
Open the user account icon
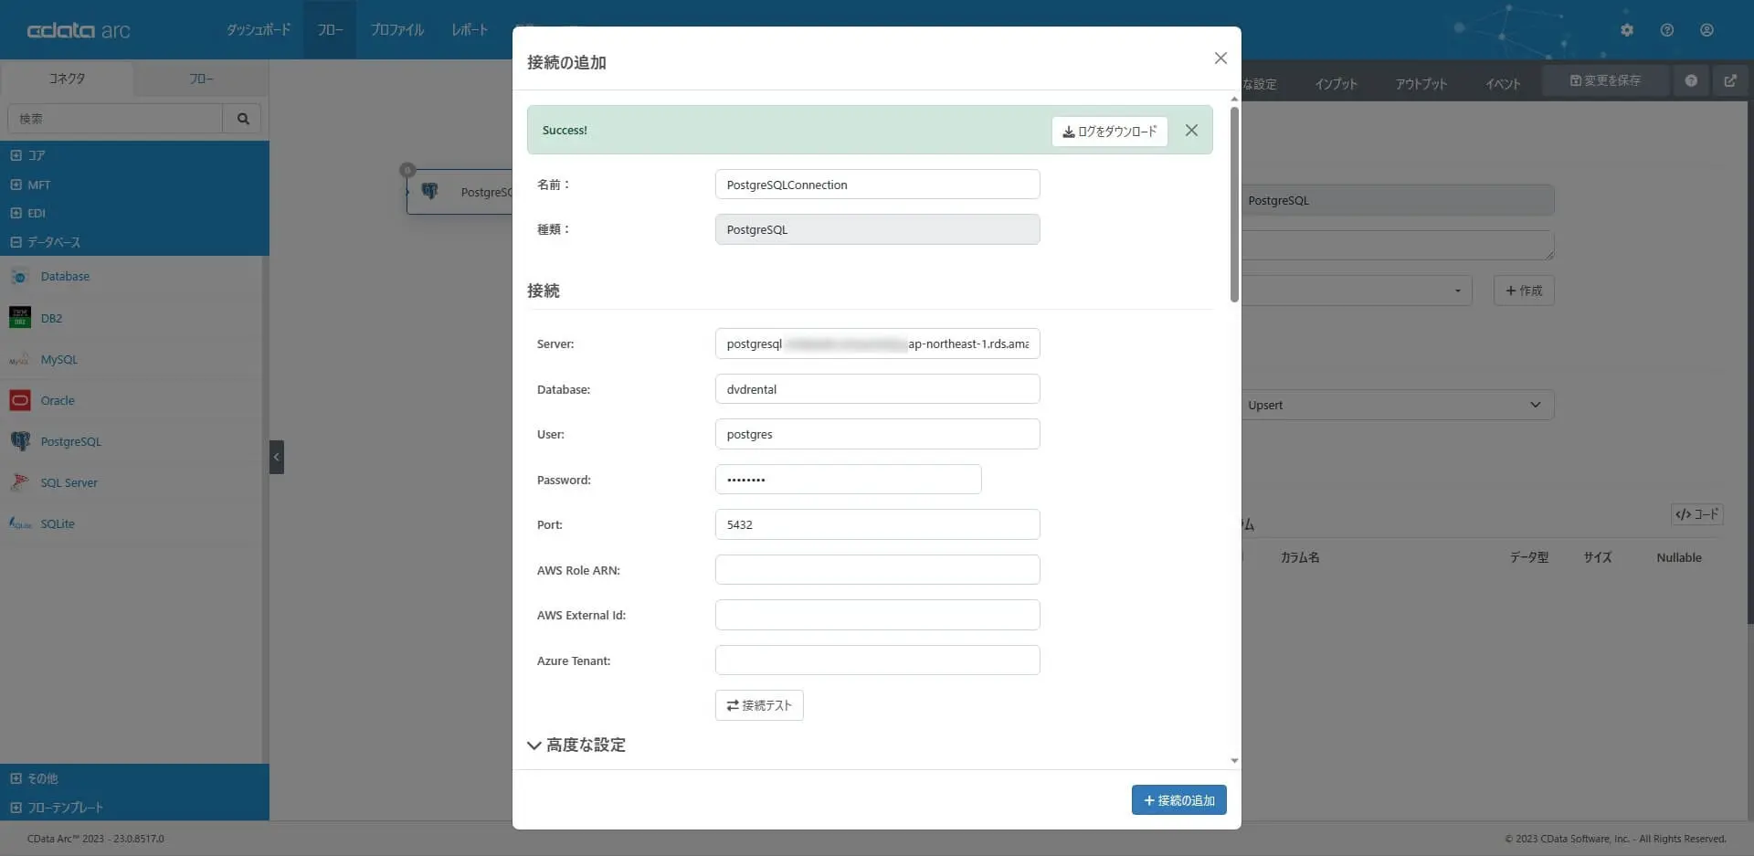pos(1706,30)
